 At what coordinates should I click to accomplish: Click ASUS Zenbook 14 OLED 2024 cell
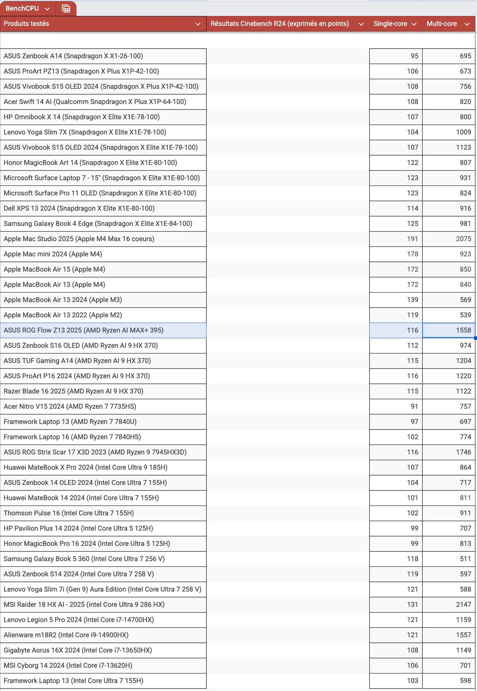(103, 482)
